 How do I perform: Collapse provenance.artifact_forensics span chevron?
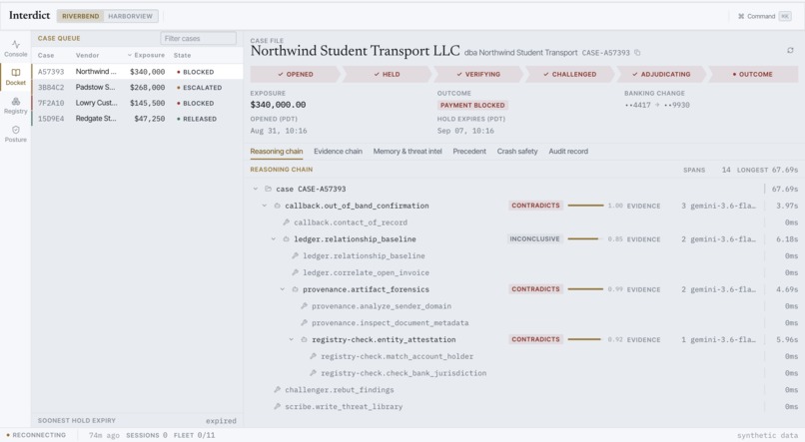283,289
